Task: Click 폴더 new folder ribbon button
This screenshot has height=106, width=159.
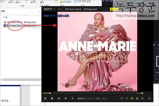Action: (x=42, y=2)
